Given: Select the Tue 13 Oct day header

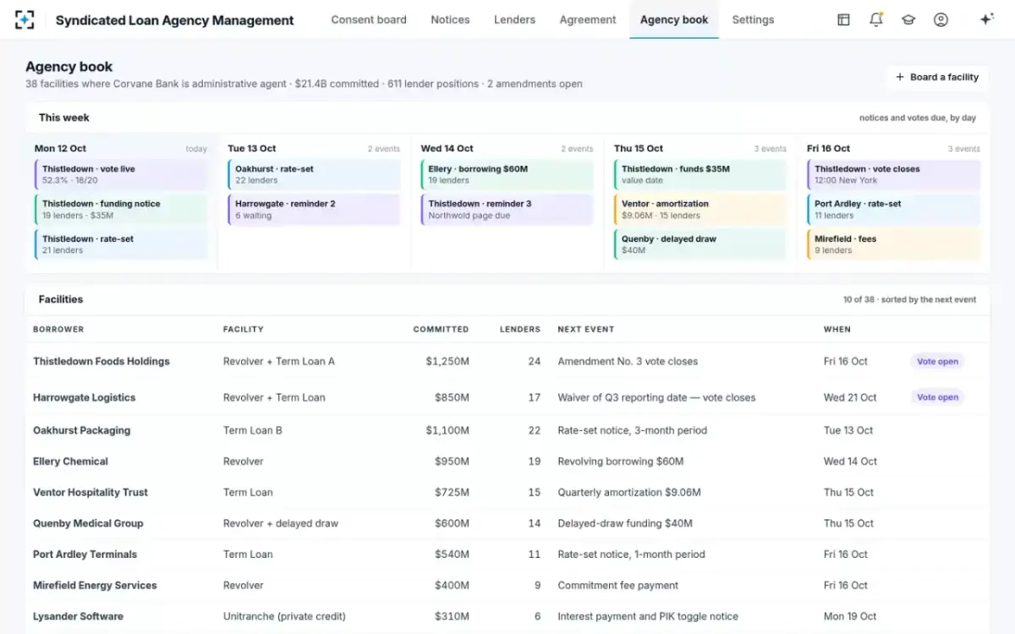Looking at the screenshot, I should point(252,149).
